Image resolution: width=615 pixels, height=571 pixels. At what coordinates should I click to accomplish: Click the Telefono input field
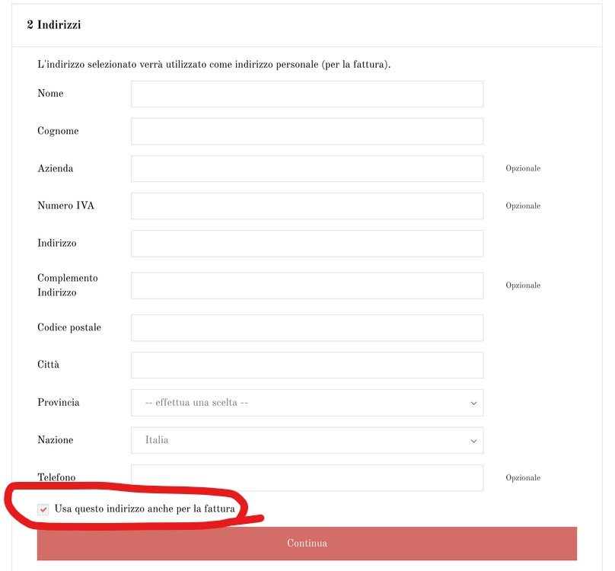[x=307, y=478]
